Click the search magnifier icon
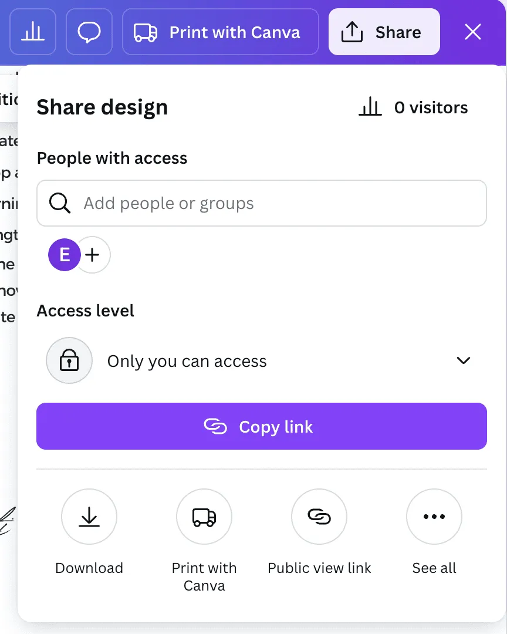Image resolution: width=507 pixels, height=634 pixels. click(x=60, y=203)
